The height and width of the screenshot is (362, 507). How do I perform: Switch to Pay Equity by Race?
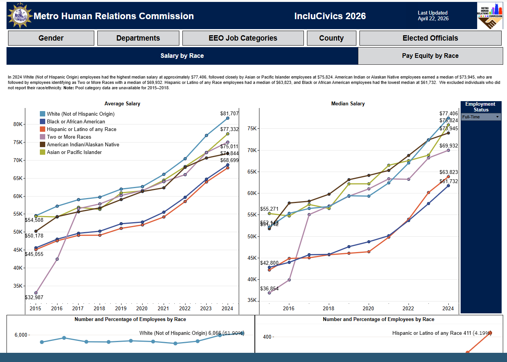430,56
